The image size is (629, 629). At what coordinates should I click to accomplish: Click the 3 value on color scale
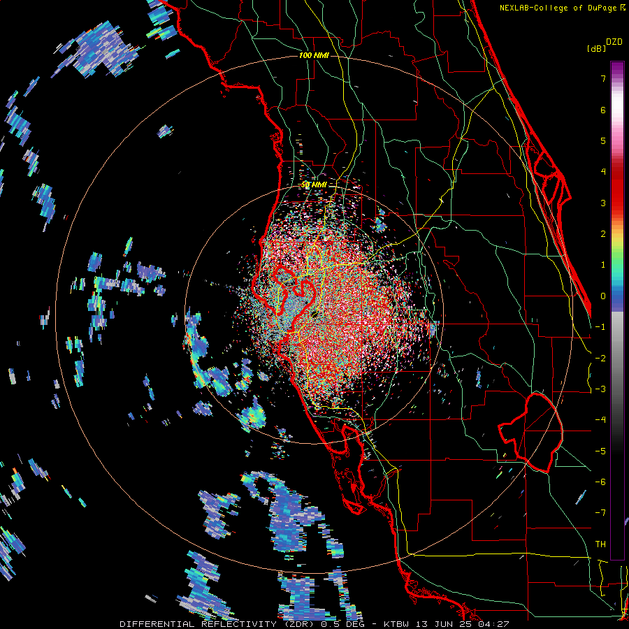tap(603, 203)
